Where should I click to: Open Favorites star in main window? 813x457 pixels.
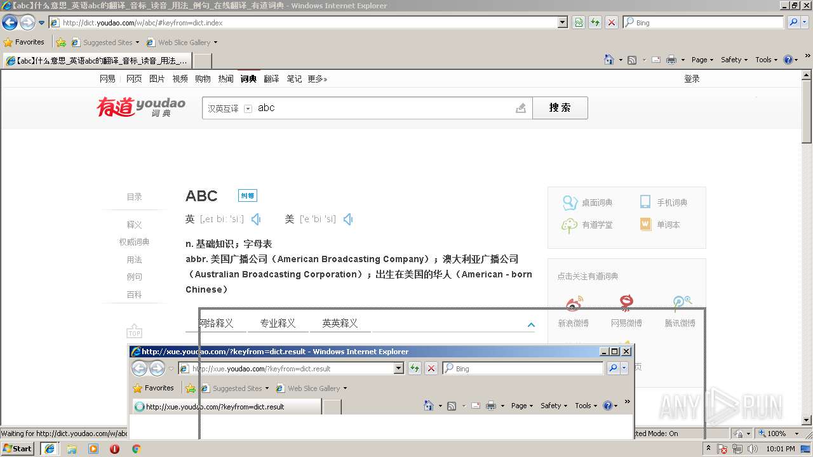24,42
